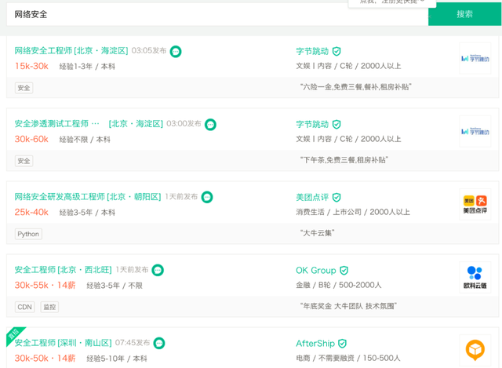Open the 欧科云链 logo thumbnail
502x368 pixels.
(x=475, y=278)
